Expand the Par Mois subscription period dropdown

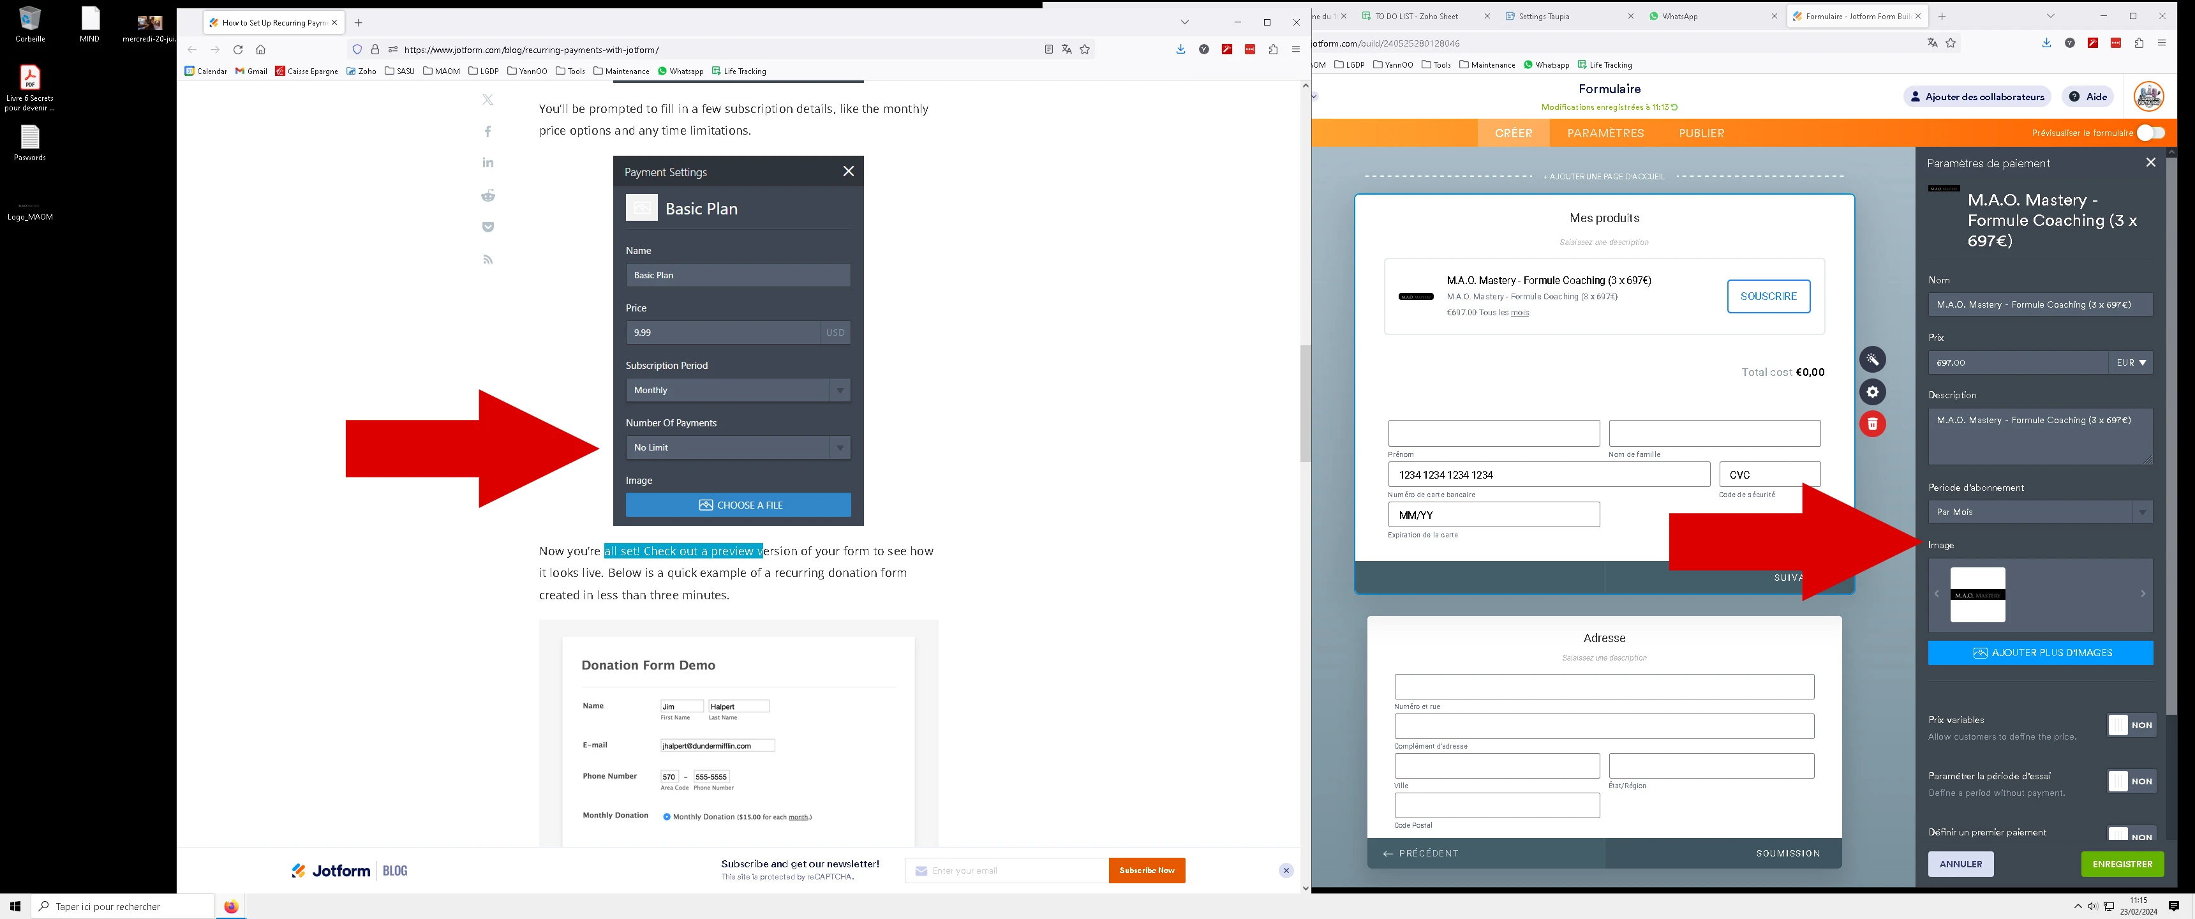(x=2144, y=511)
